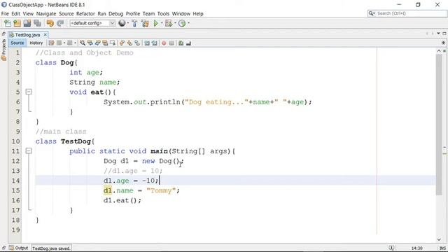Click Find Previous Occurrence icon

(x=90, y=43)
